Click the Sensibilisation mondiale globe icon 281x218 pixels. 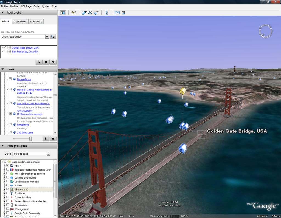coord(12,182)
